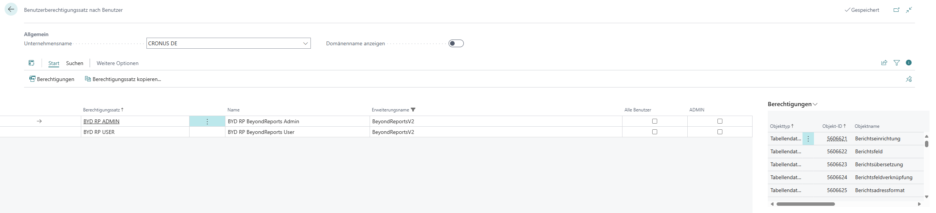This screenshot has width=936, height=213.
Task: Click the Objektname column header
Action: (x=867, y=126)
